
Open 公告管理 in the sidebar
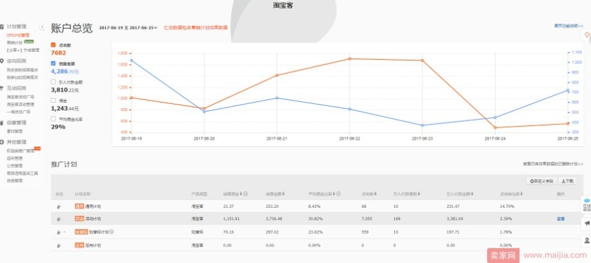[14, 166]
